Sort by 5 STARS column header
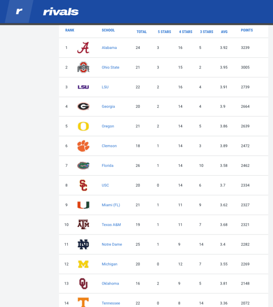273x307 pixels. click(x=164, y=32)
